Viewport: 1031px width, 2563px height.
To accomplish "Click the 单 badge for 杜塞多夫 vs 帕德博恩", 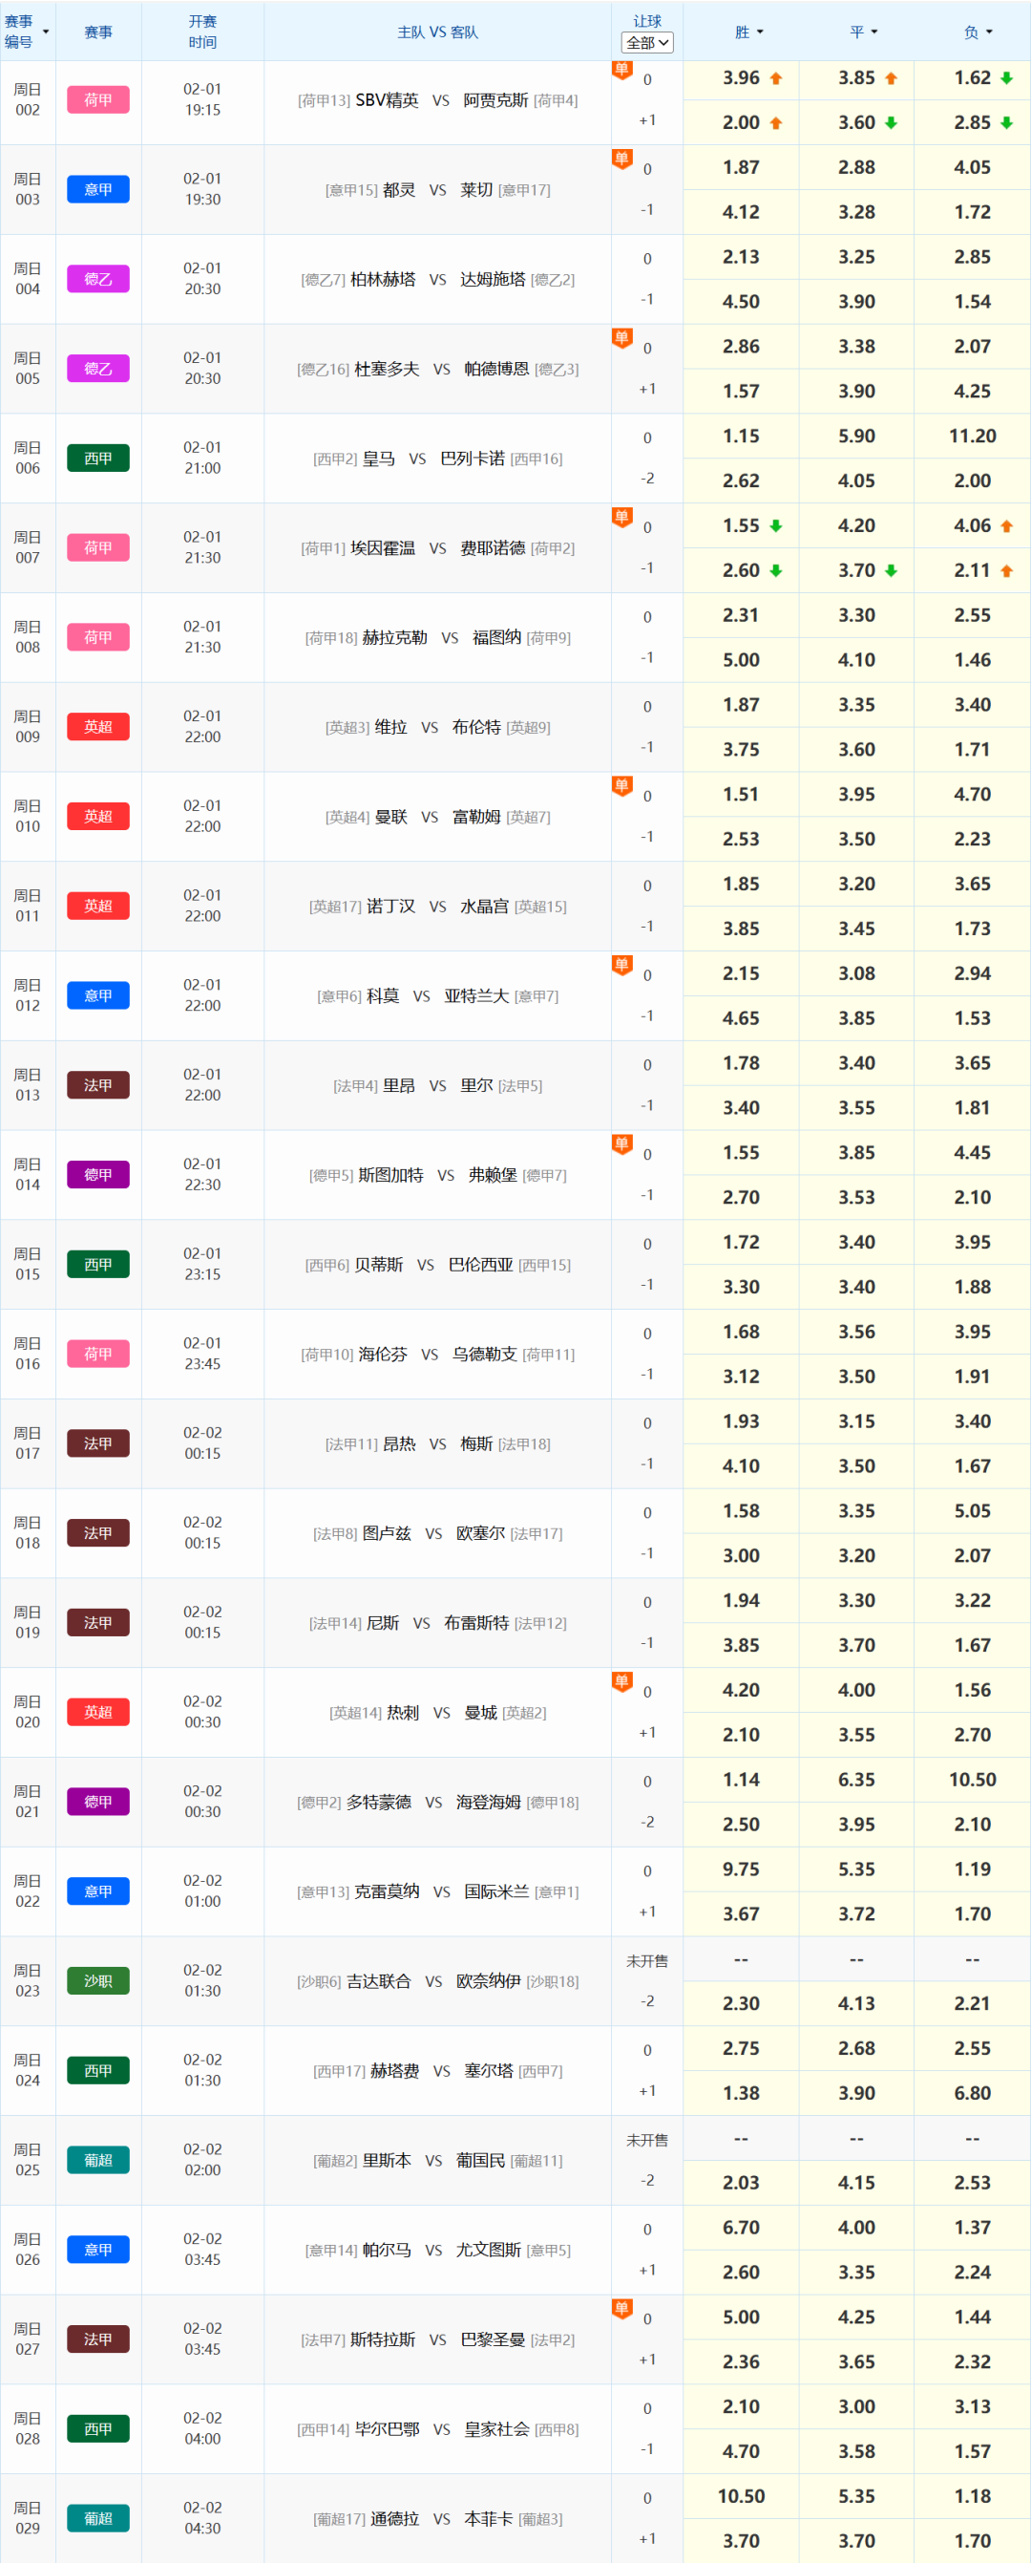I will (621, 338).
